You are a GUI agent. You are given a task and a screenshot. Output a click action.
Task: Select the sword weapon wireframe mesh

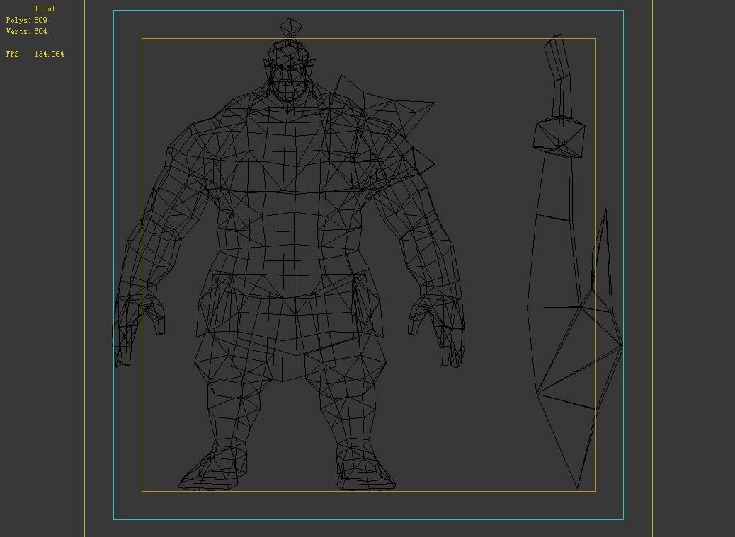tap(575, 261)
